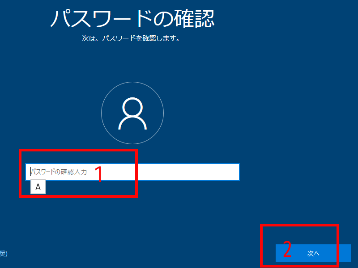This screenshot has width=358, height=268.
Task: Click the subtitle 次は、パスワードを確認します。
Action: [131, 39]
